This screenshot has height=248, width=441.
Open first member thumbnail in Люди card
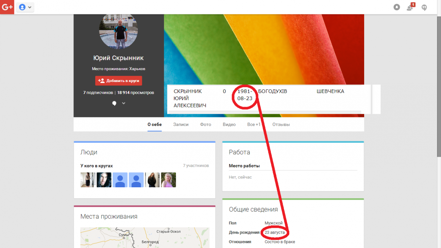pos(88,180)
